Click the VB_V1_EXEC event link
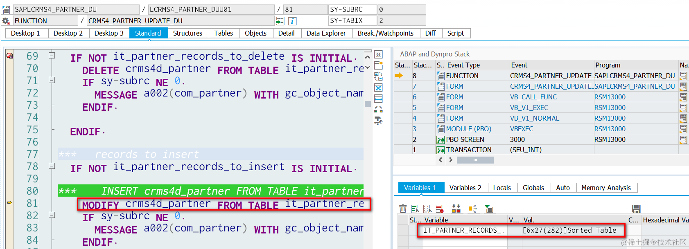Image resolution: width=689 pixels, height=249 pixels. click(529, 108)
